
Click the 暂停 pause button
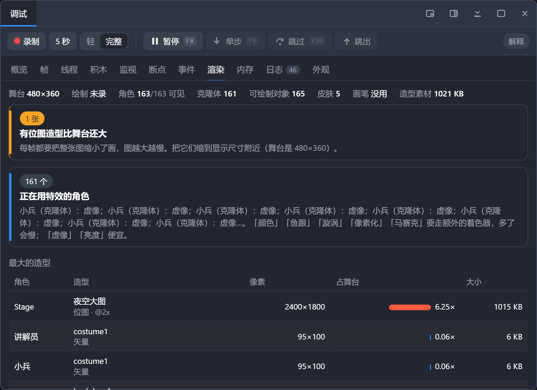click(173, 41)
